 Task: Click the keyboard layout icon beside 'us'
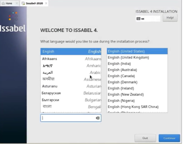coord(139,19)
